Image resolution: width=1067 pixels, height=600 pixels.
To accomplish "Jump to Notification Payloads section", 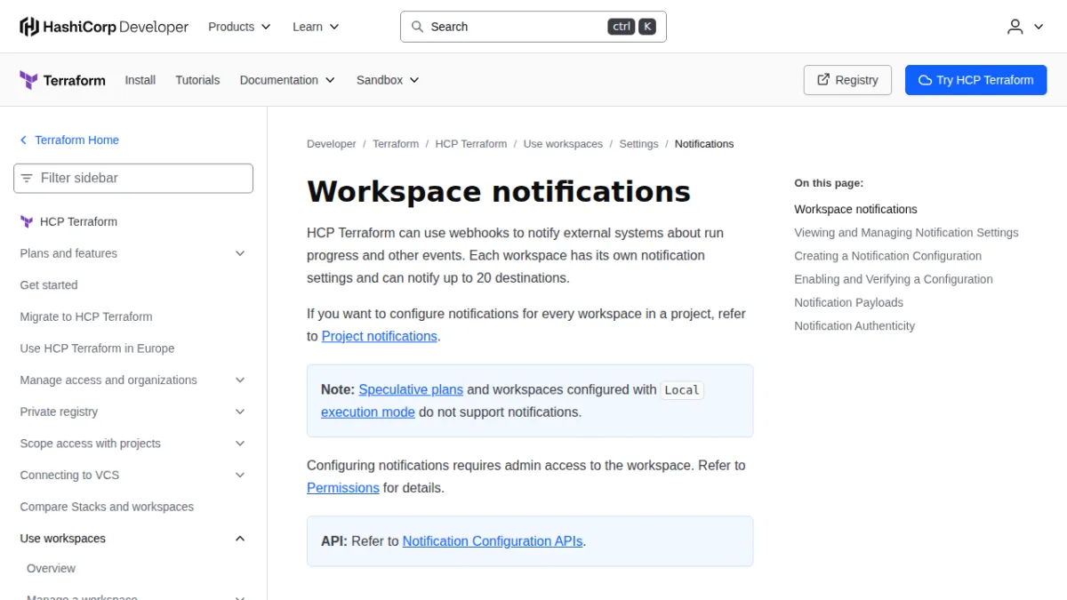I will [849, 303].
